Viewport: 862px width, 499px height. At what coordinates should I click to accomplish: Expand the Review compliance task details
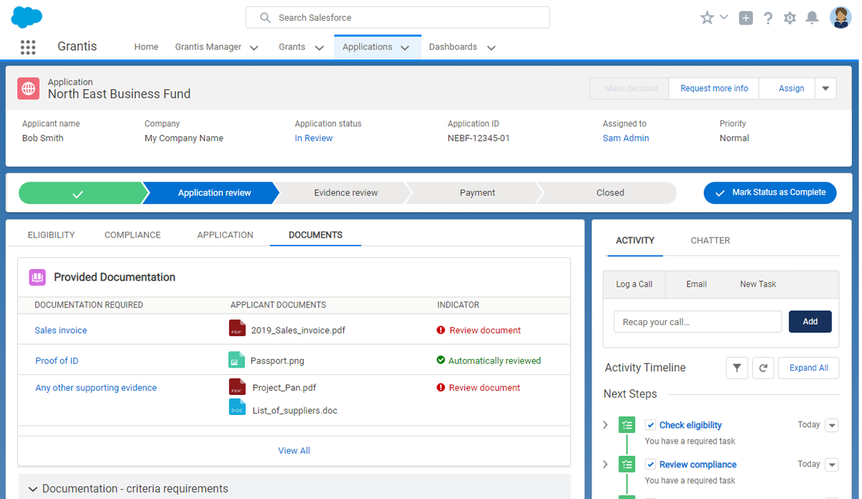606,465
